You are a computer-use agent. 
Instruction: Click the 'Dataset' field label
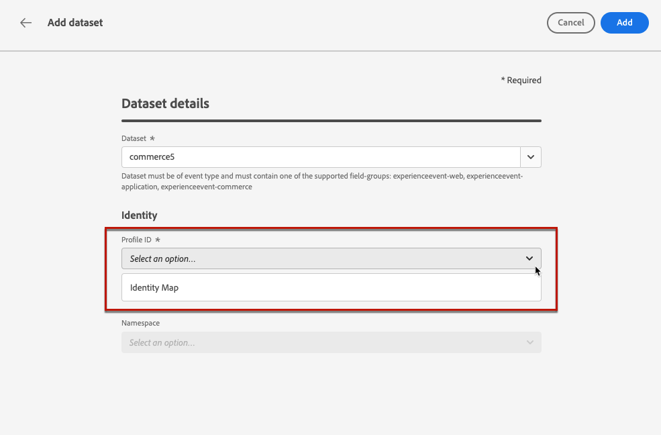[x=134, y=138]
